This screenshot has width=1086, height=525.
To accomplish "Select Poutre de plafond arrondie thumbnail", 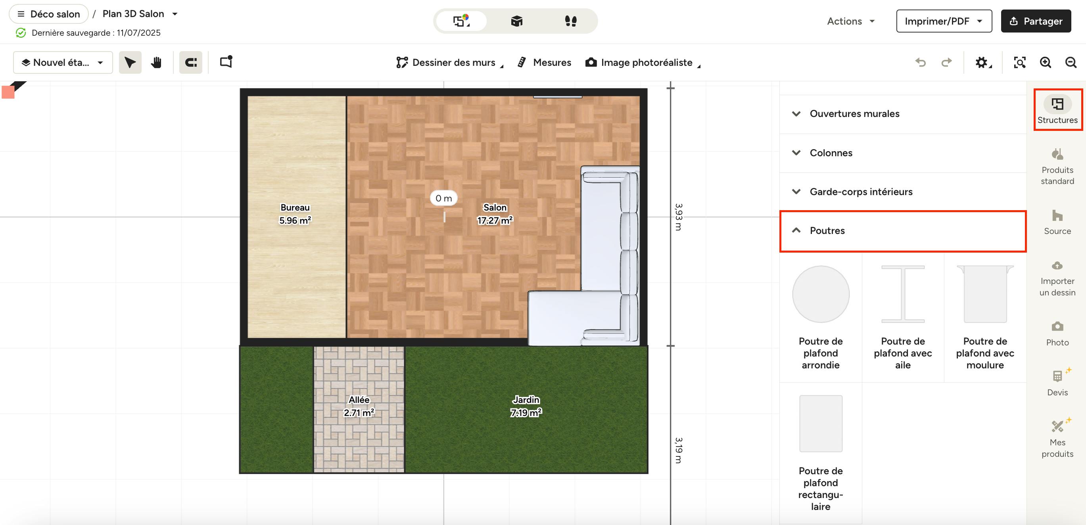I will (820, 294).
